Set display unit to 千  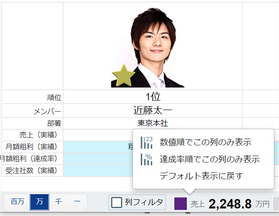tap(58, 202)
